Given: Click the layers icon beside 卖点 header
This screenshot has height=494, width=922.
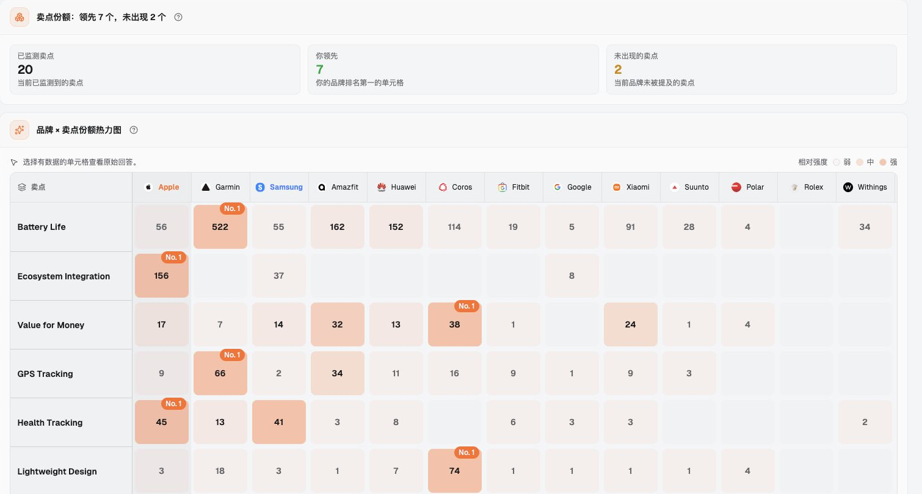Looking at the screenshot, I should (x=22, y=187).
